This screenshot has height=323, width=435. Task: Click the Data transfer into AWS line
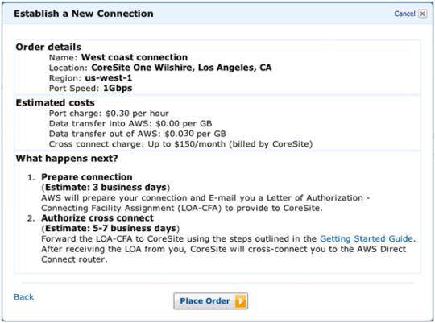point(130,123)
